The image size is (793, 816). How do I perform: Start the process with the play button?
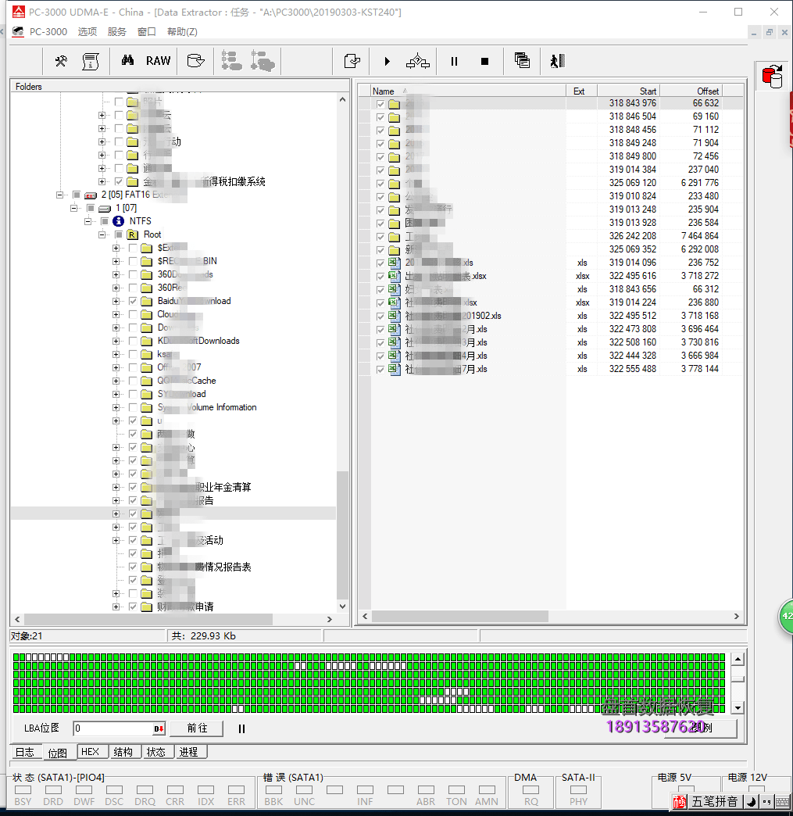point(387,62)
